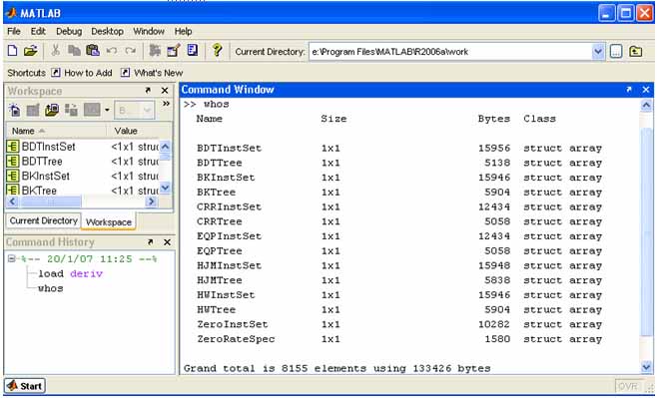Click the Copy toolbar icon
This screenshot has width=657, height=398.
click(74, 51)
